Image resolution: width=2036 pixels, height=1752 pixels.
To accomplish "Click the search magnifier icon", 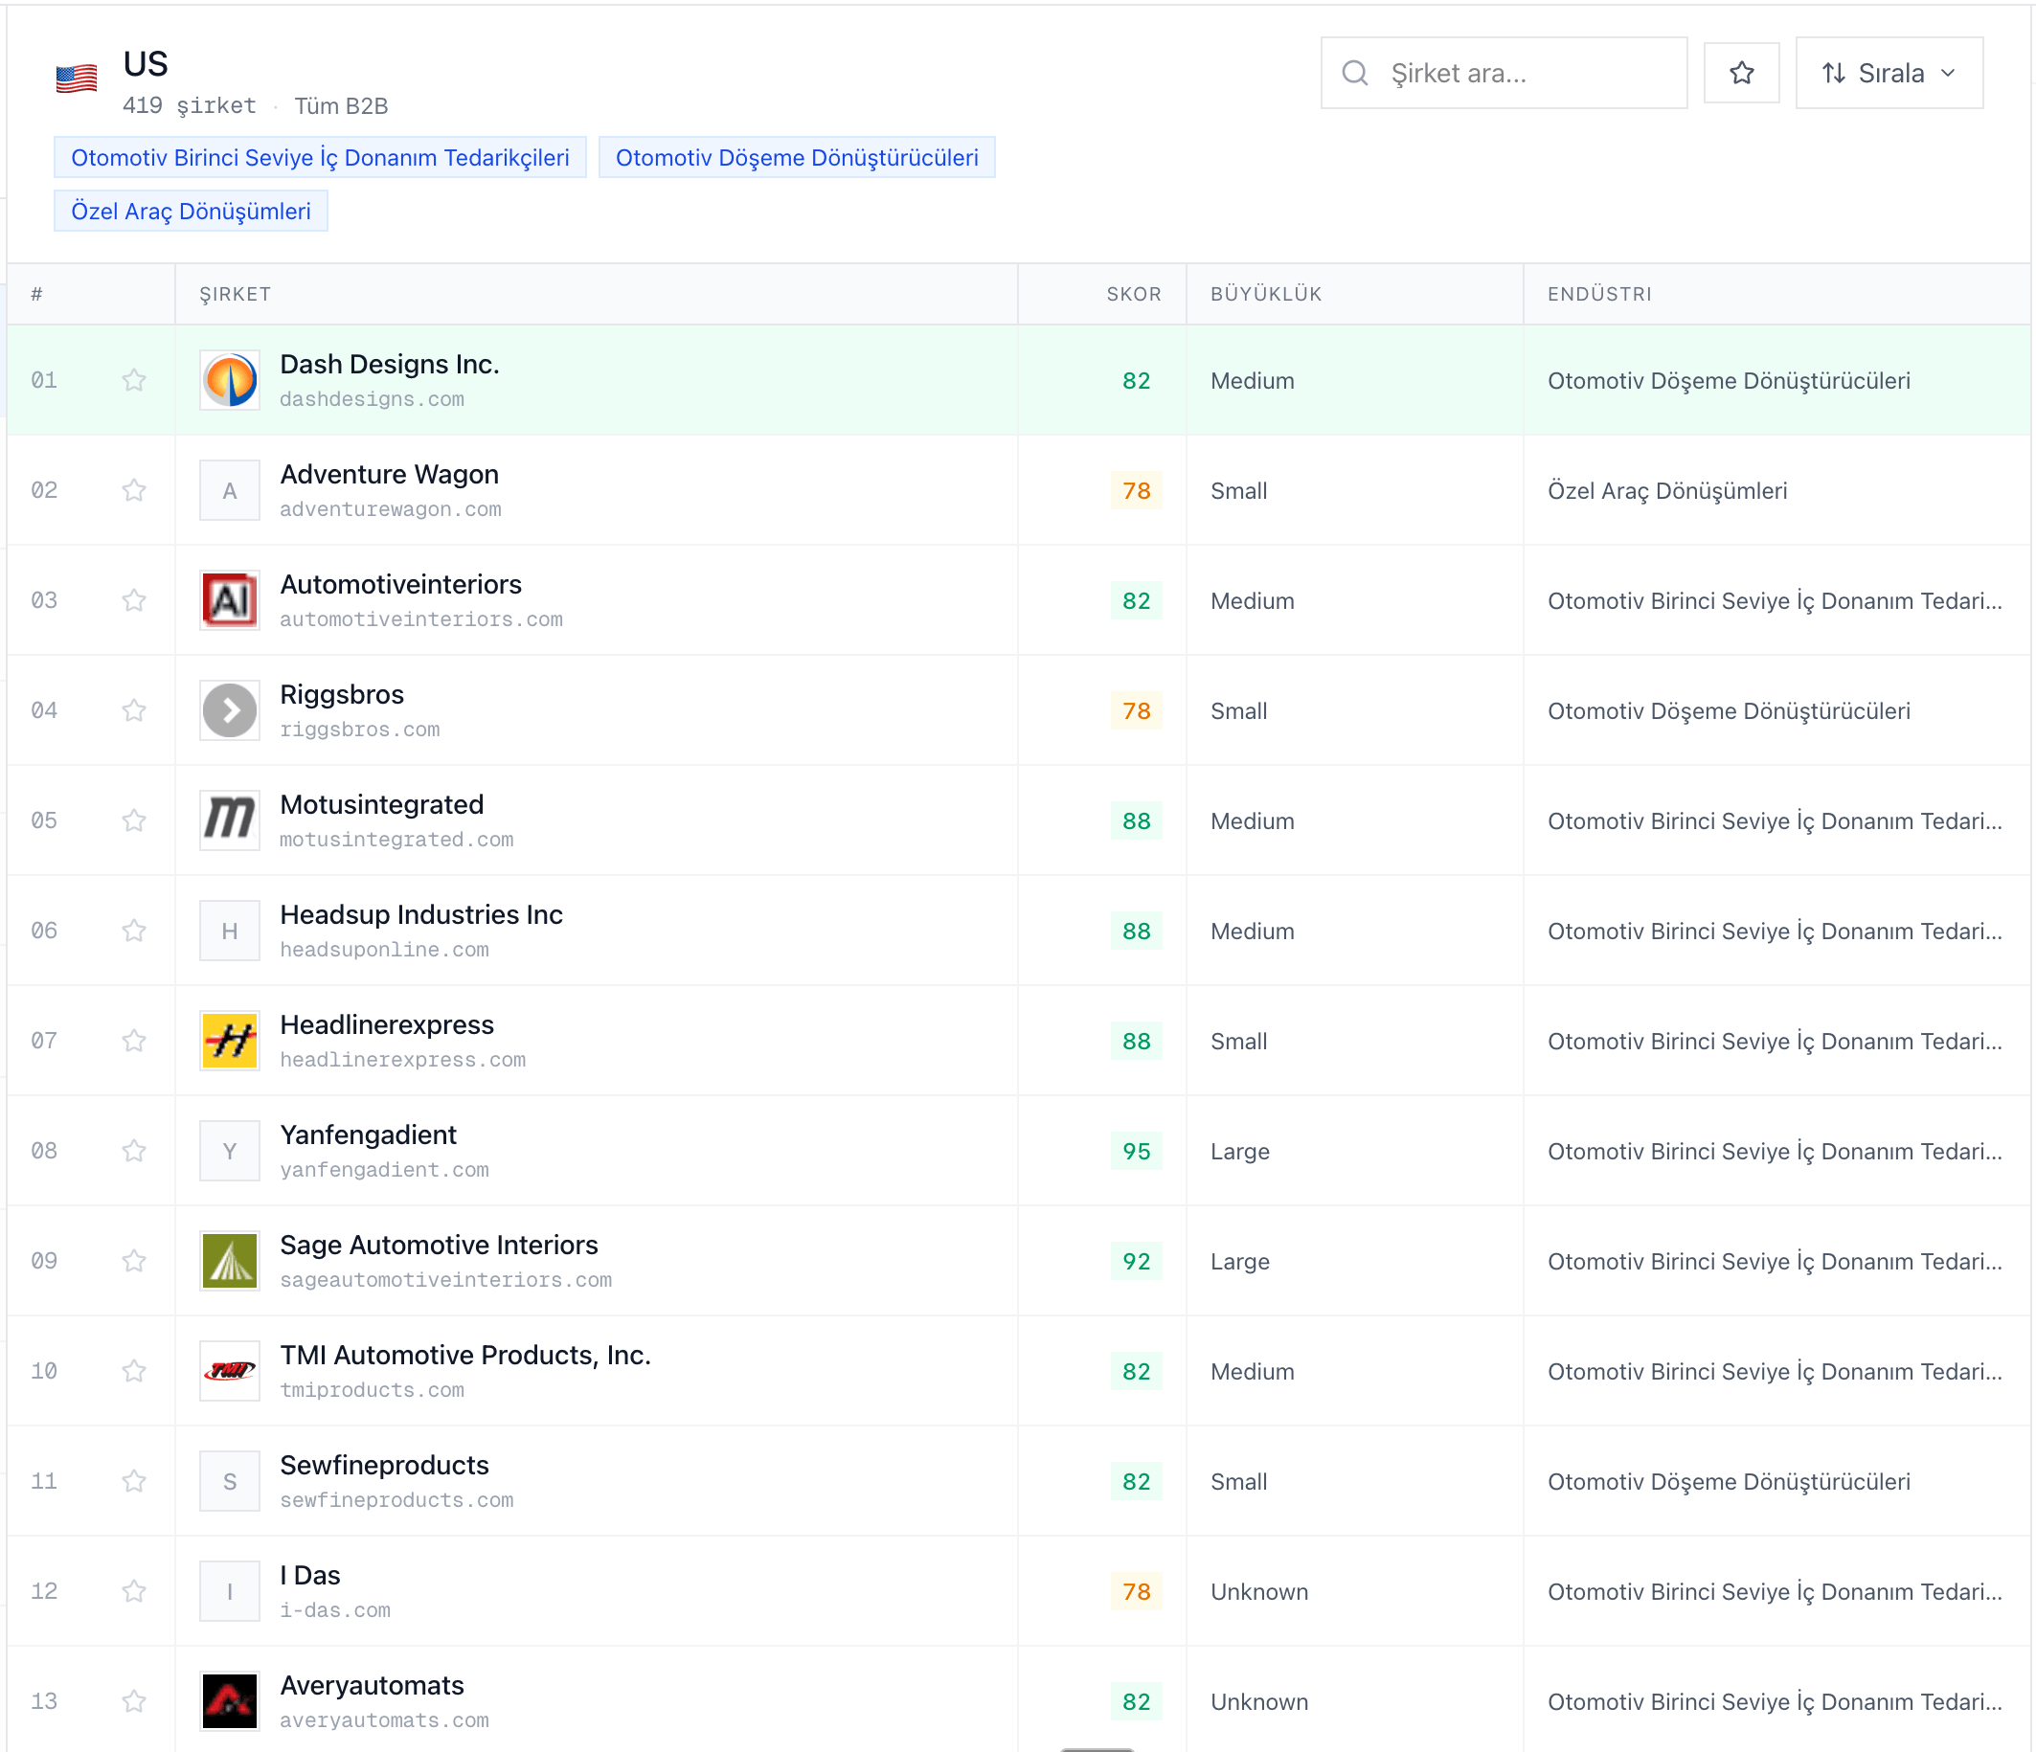I will [1355, 73].
